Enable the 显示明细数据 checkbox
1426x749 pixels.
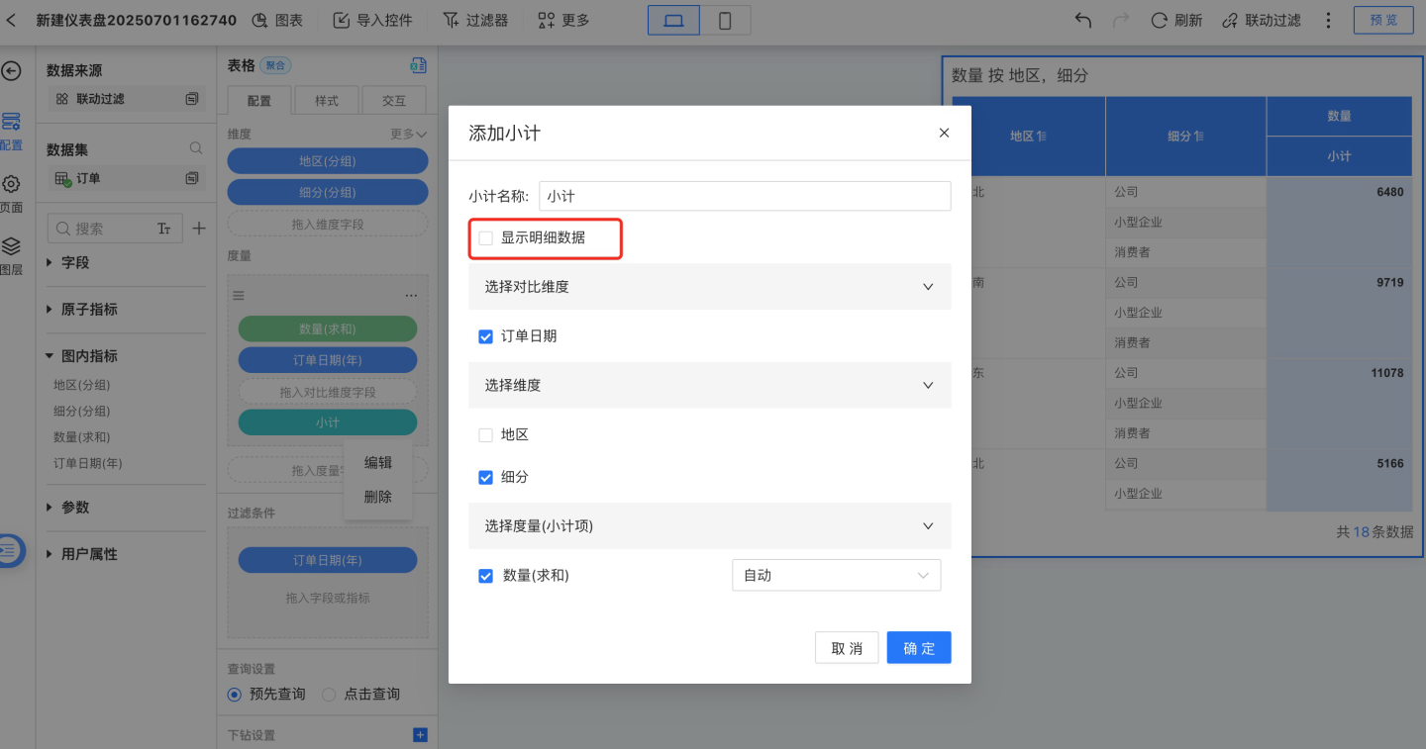click(485, 237)
